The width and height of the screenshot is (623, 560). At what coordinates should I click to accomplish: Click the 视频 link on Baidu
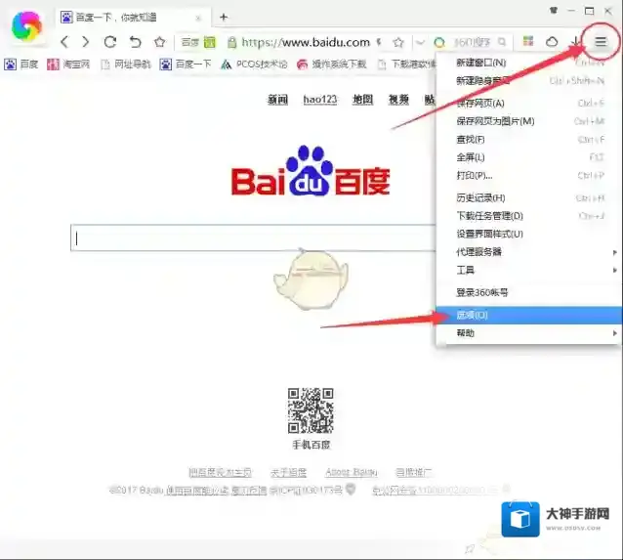(x=398, y=100)
